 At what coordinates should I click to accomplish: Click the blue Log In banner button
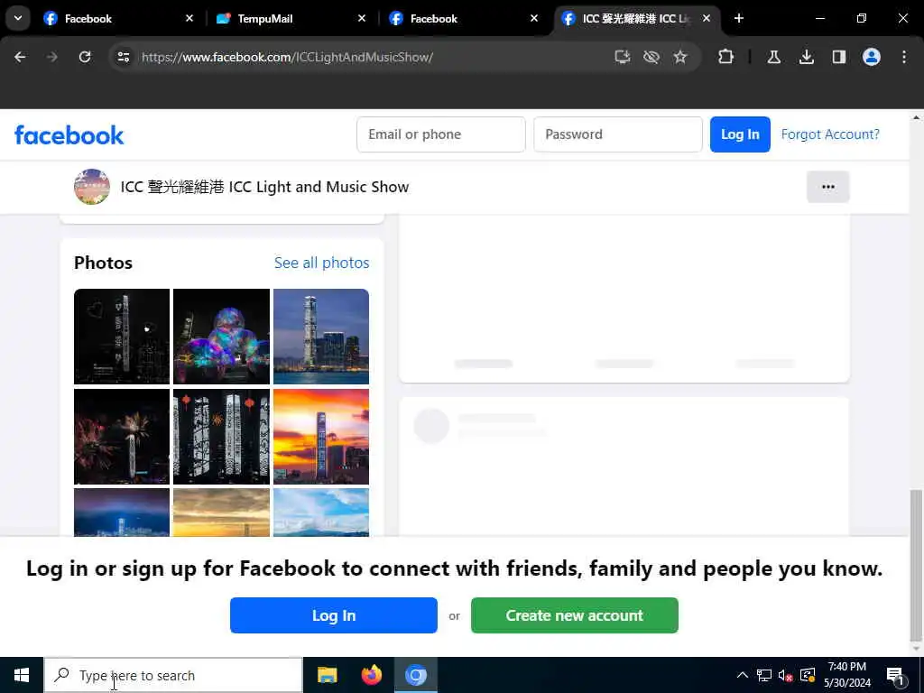[334, 615]
